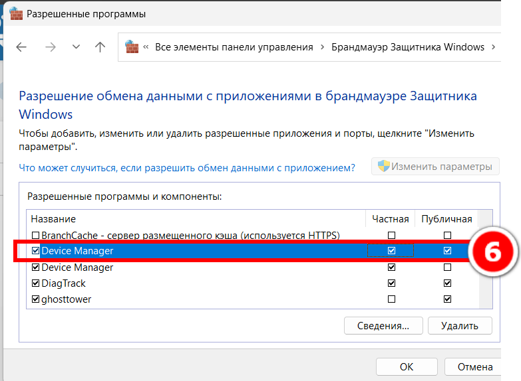Toggle BranchCache public network checkbox
This screenshot has height=381, width=521.
448,235
